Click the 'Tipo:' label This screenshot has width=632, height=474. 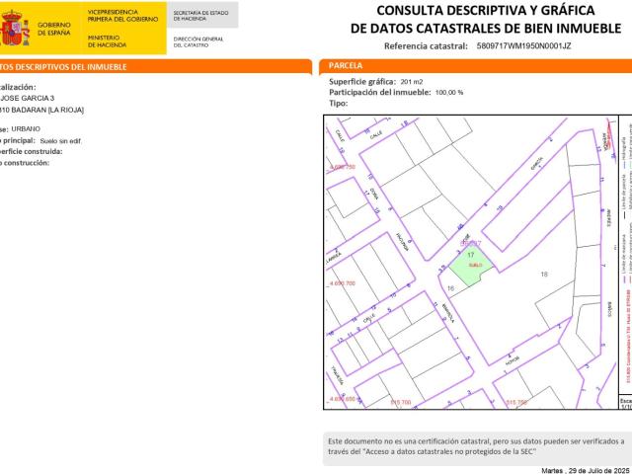338,103
